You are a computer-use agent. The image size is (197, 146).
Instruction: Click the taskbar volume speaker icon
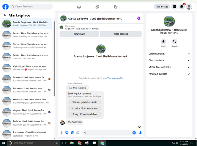coord(177,143)
